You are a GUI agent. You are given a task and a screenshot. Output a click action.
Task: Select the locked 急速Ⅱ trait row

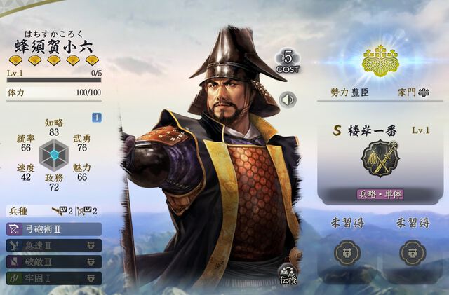point(54,245)
